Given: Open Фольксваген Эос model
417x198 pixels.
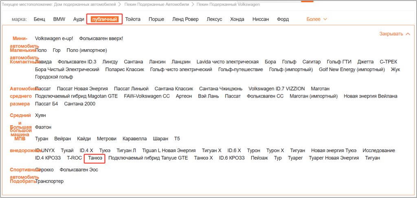Looking at the screenshot, I should (x=79, y=170).
